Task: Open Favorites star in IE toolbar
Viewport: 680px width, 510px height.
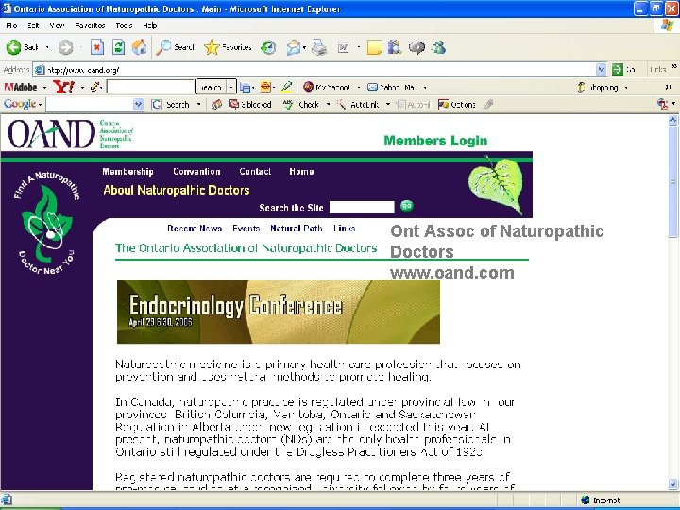Action: [212, 47]
